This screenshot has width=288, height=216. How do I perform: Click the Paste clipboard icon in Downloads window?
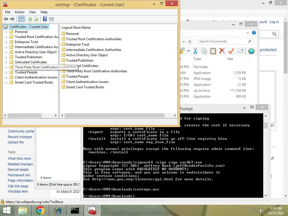point(213,51)
